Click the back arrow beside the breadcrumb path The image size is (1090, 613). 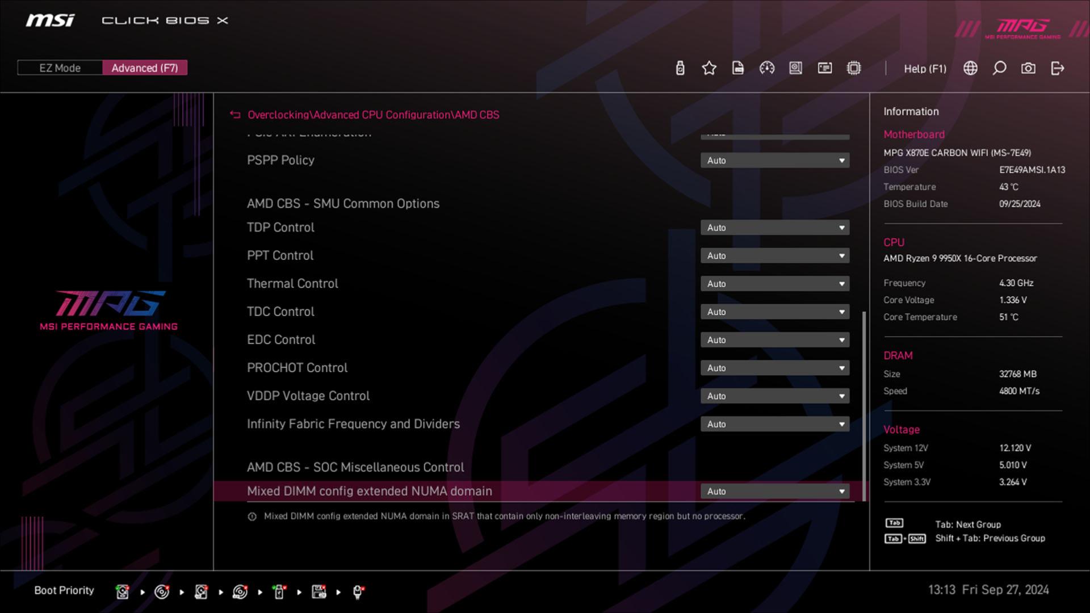235,115
